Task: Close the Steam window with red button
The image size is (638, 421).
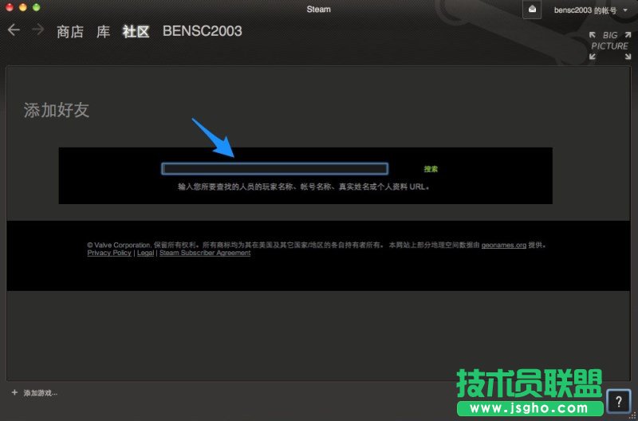Action: click(10, 7)
